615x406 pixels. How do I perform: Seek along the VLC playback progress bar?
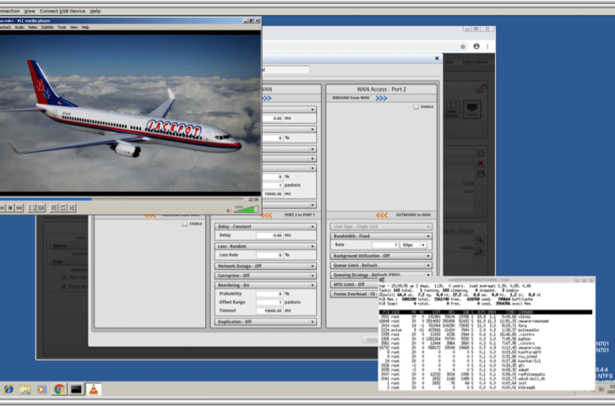click(122, 199)
